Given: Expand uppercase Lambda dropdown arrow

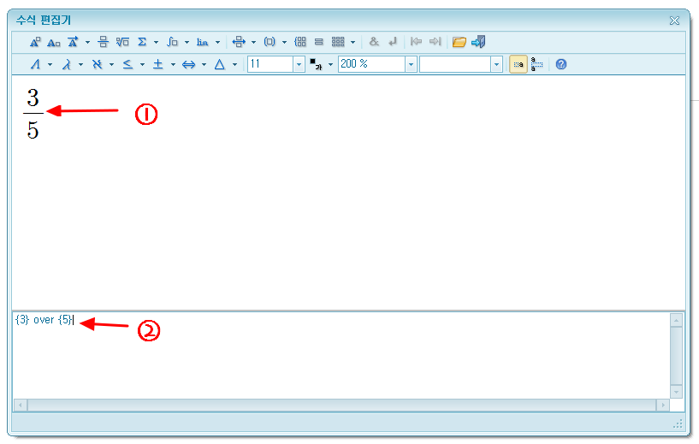Looking at the screenshot, I should point(50,65).
